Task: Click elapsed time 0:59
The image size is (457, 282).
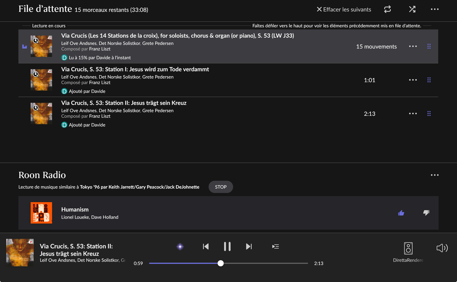Action: [138, 263]
